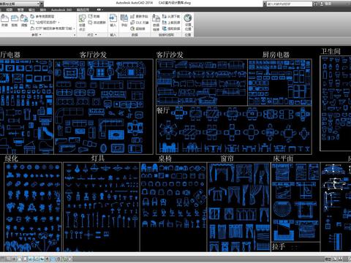Click the Adjust (调整) reference icon
Screen dimensions: 351x263
24,20
